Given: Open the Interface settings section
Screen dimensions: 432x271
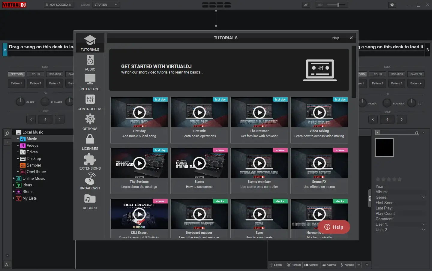Looking at the screenshot, I should 90,83.
